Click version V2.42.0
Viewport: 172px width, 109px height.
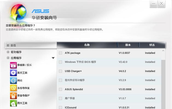(x=123, y=62)
